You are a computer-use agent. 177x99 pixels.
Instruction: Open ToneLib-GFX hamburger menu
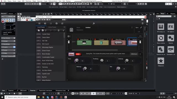tap(39, 23)
